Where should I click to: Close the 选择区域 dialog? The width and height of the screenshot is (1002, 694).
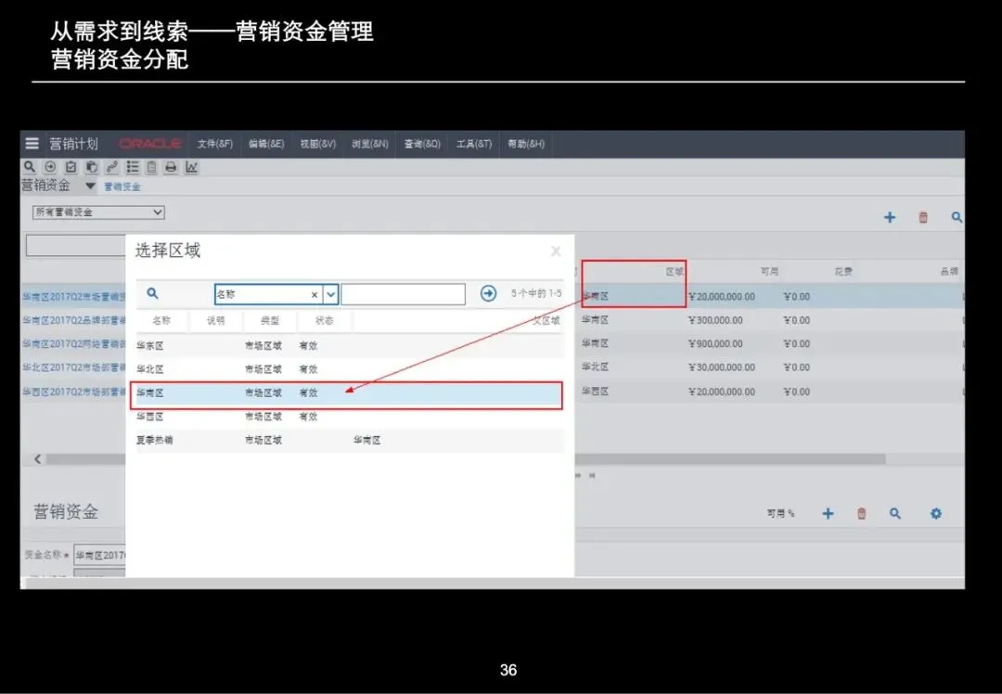(556, 251)
